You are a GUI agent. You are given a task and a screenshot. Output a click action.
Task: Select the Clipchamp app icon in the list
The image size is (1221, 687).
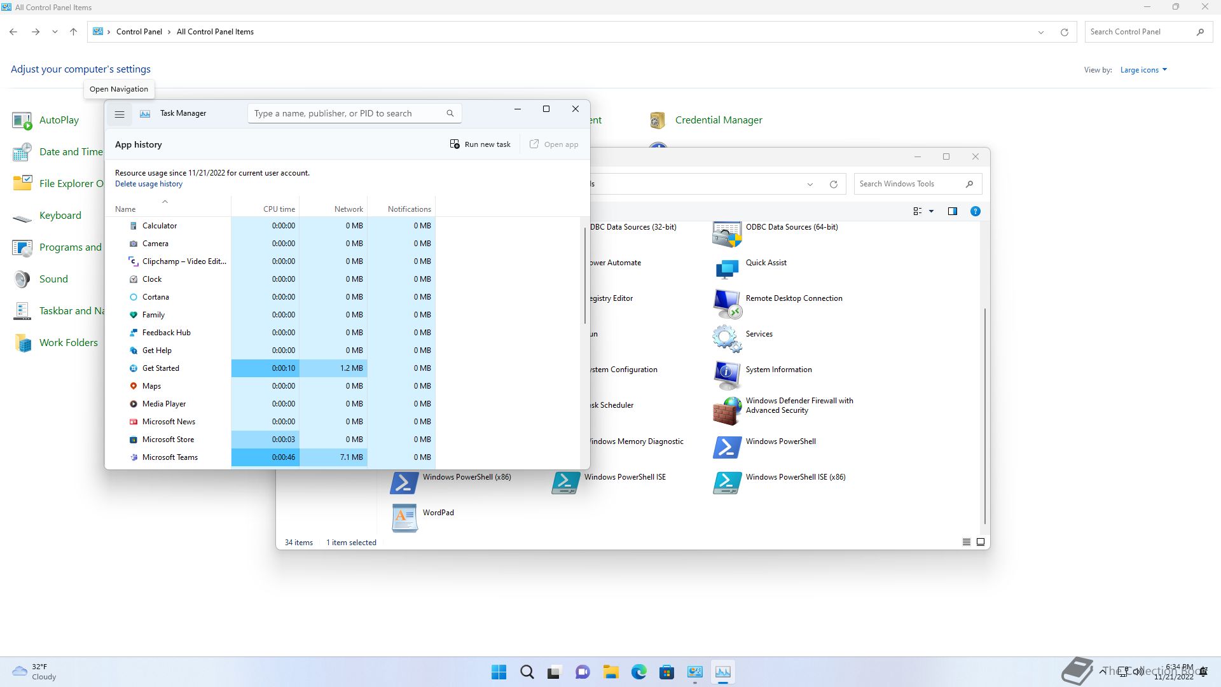coord(134,261)
